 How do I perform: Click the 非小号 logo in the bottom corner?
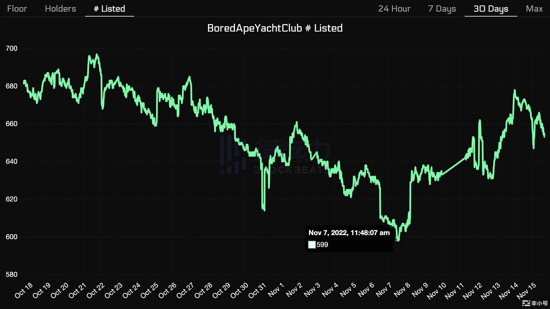(x=535, y=303)
